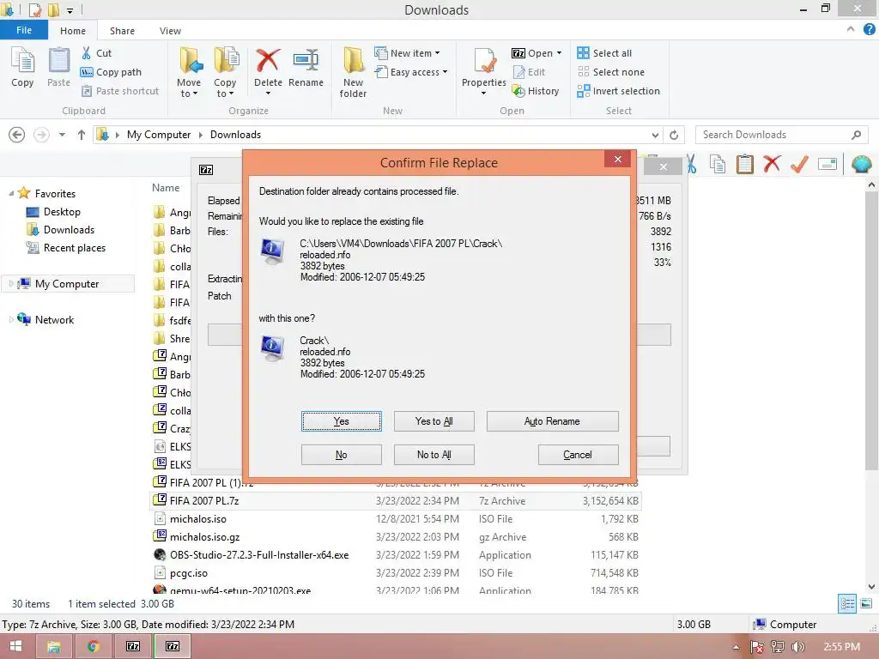Click the Cancel button in the dialog
879x659 pixels.
[578, 455]
